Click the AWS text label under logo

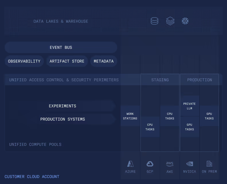point(169,172)
